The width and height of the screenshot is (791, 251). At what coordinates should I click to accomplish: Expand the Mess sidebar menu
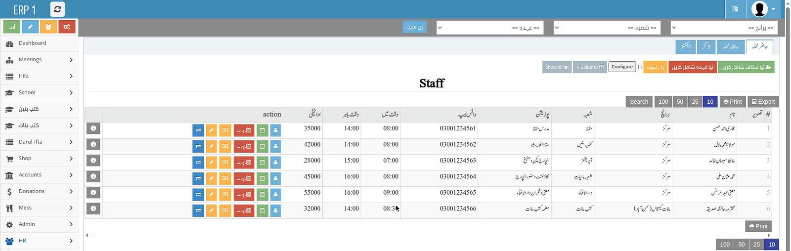[x=39, y=208]
